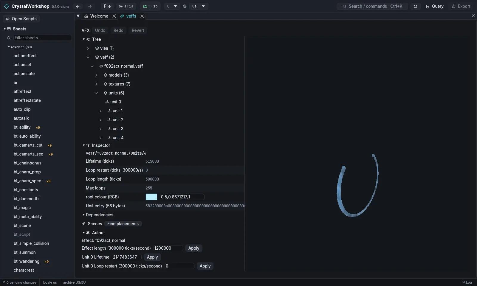Click the ff13 folder button
Screen dimensions: 477x286
point(150,6)
